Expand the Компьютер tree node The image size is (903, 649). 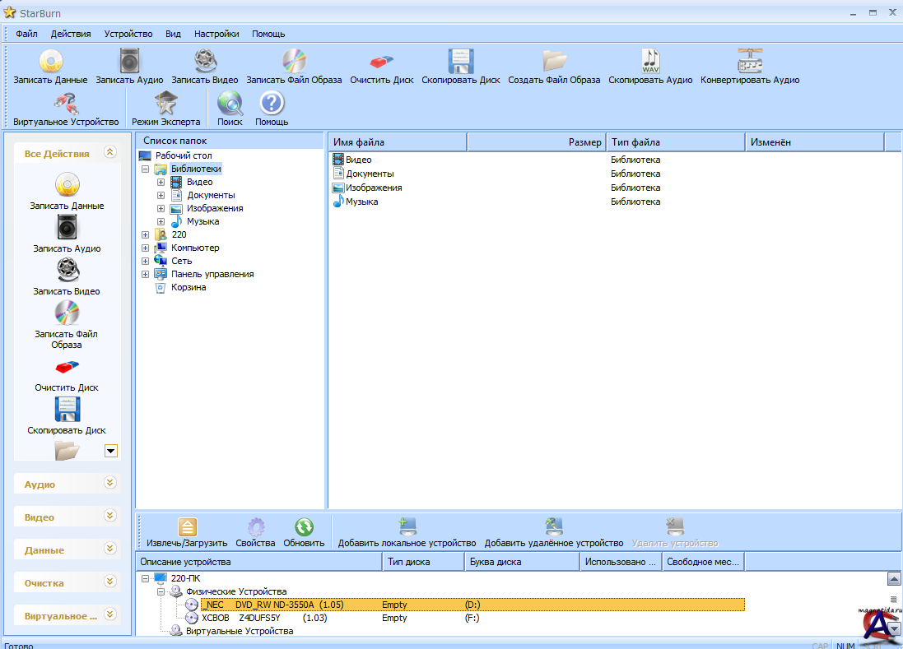pyautogui.click(x=145, y=248)
